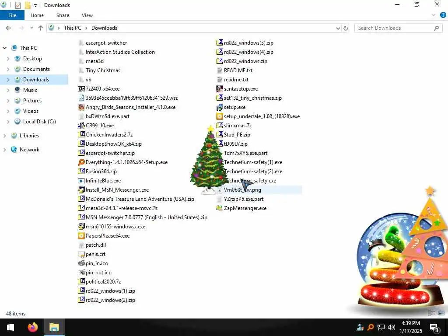Viewport: 448px width, 336px height.
Task: Click the Search Downloads field
Action: click(398, 28)
